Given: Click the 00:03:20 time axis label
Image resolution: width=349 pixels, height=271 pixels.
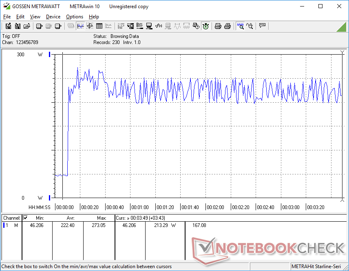Looking at the screenshot, I should [x=316, y=207].
